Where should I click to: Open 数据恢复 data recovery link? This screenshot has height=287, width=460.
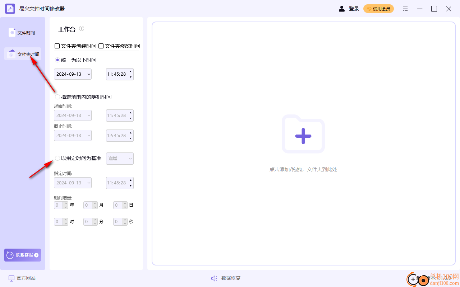(x=231, y=278)
